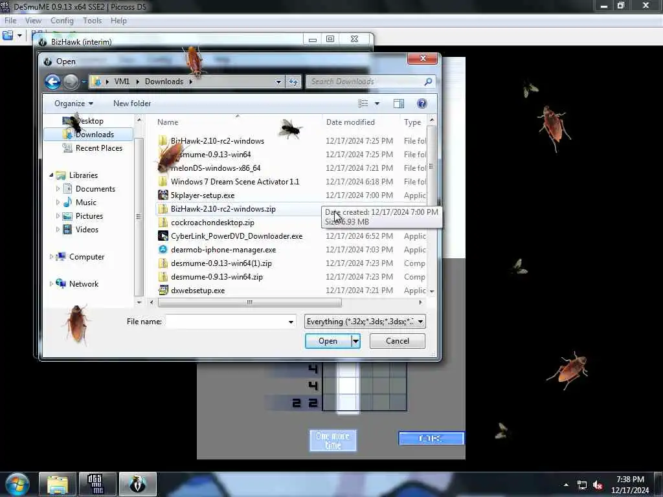663x497 pixels.
Task: Click the navigation pane scrollbar thumb
Action: pos(139,217)
